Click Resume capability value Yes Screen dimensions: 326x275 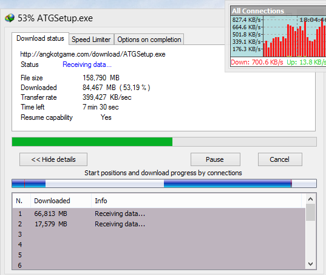click(106, 117)
